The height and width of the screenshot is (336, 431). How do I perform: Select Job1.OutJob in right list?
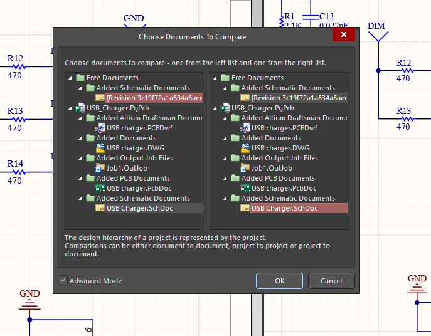[272, 168]
